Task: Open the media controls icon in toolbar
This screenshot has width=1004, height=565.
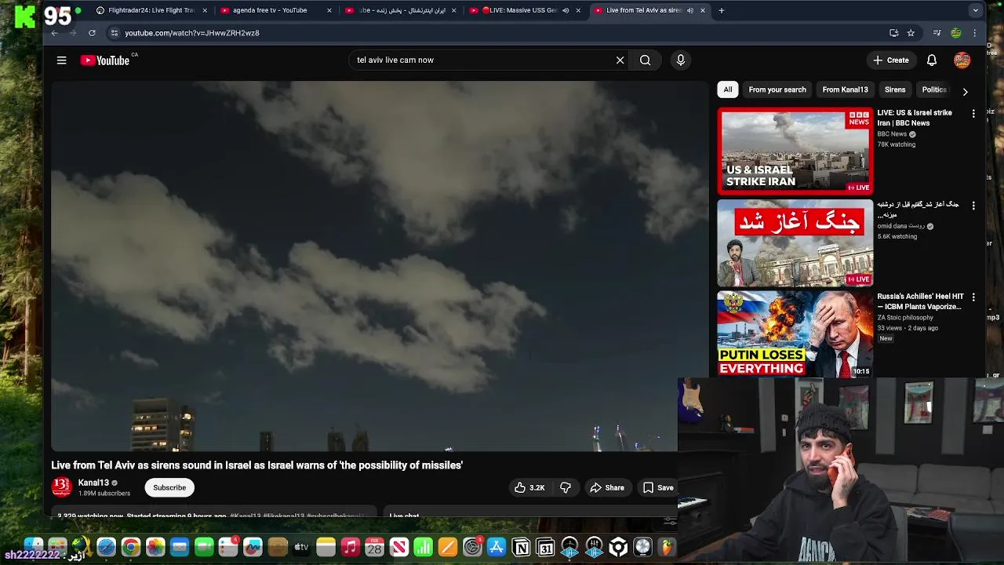Action: point(937,33)
